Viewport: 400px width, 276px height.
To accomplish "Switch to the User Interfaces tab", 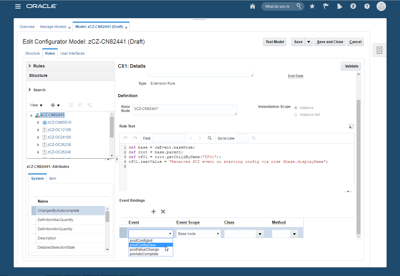I will 72,53.
